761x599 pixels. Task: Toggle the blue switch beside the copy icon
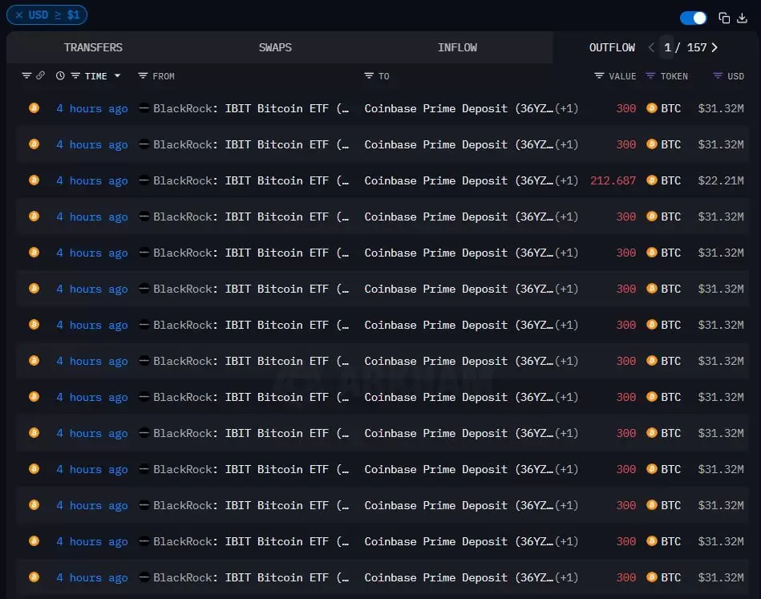(693, 18)
